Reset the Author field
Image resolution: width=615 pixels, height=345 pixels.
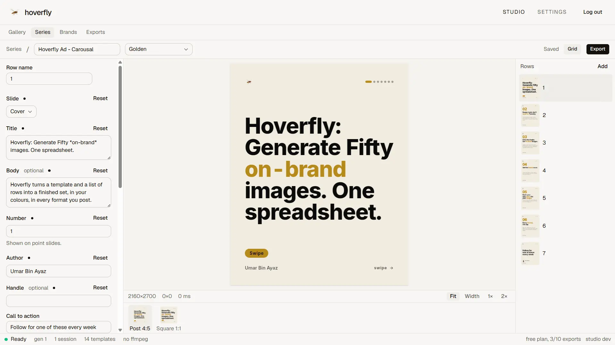coord(100,258)
